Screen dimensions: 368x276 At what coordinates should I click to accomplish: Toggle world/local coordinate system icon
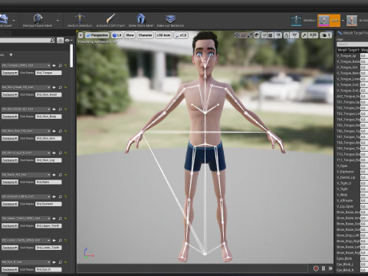[257, 35]
